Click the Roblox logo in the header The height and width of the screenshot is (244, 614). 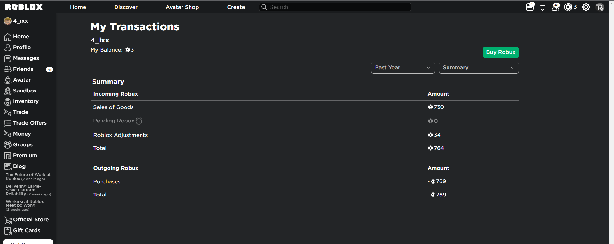pos(24,7)
